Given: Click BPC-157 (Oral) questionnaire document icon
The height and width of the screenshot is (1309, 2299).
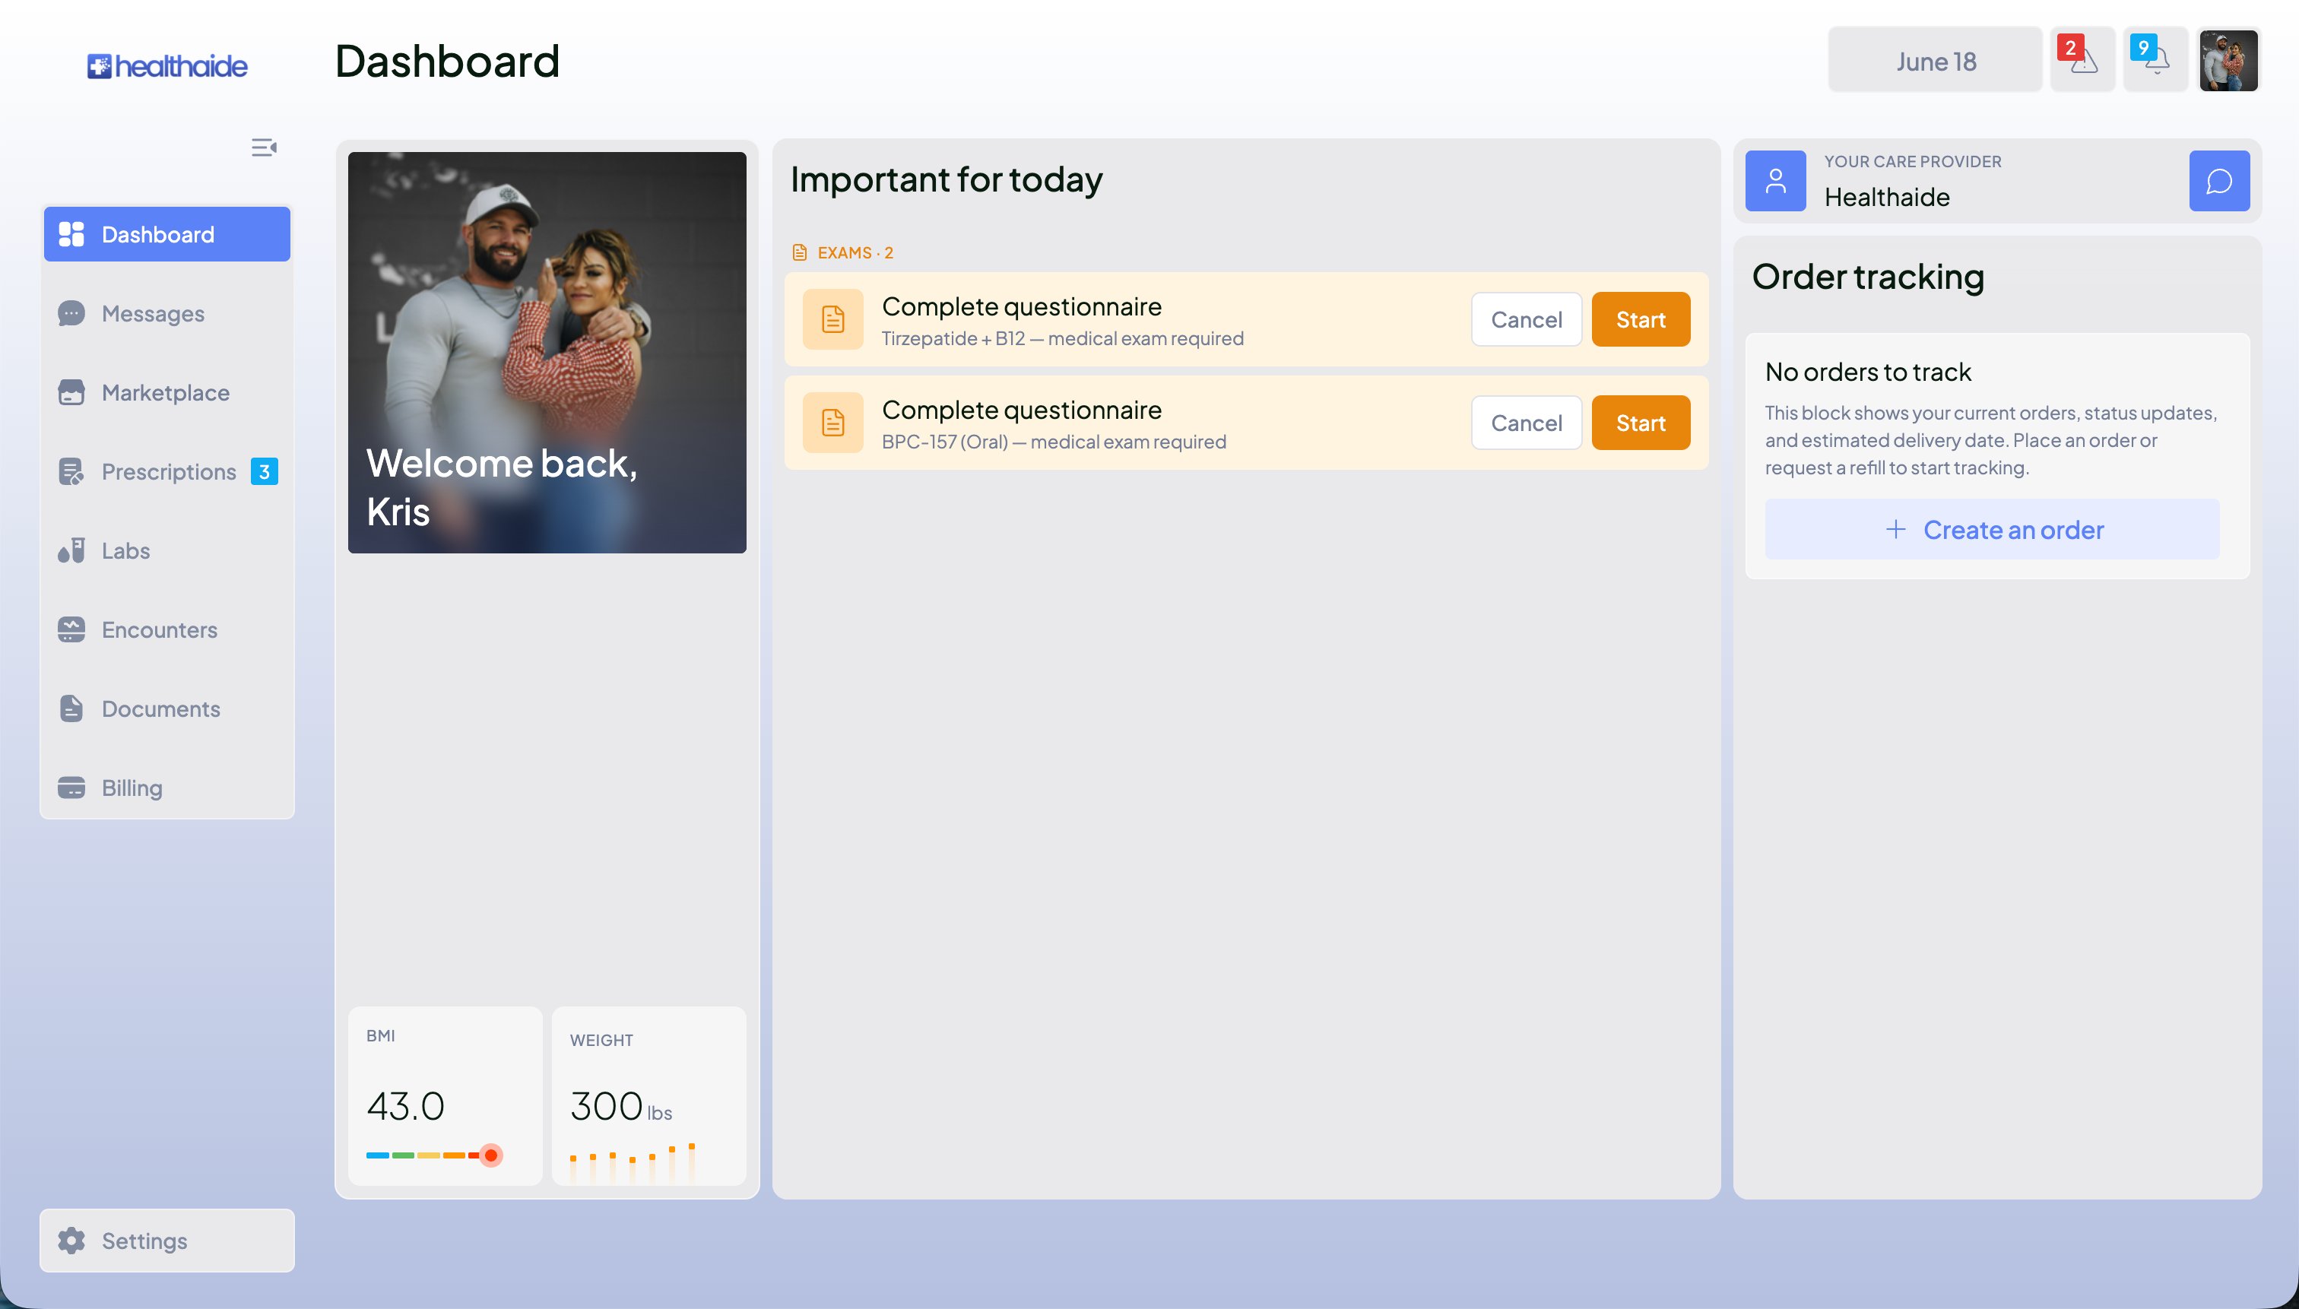Looking at the screenshot, I should [x=833, y=423].
